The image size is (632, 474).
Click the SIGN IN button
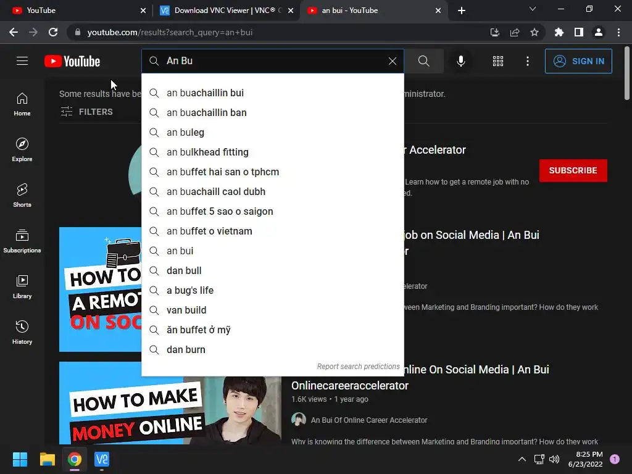coord(578,61)
